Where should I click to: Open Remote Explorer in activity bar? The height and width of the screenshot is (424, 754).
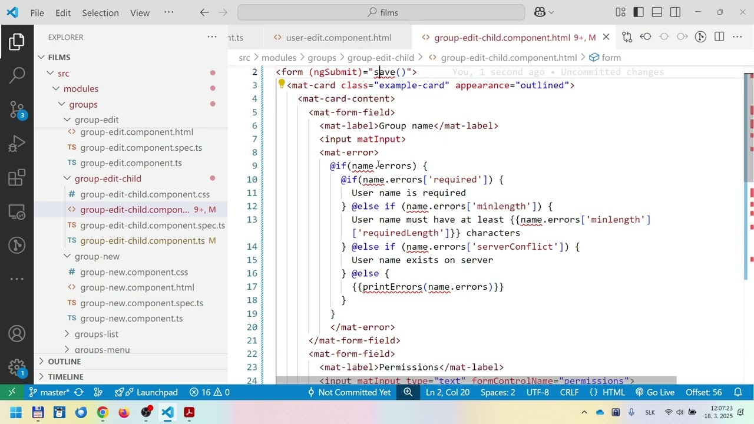pyautogui.click(x=17, y=211)
